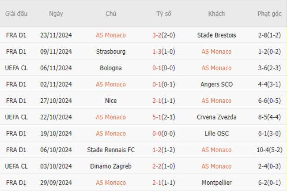The height and width of the screenshot is (191, 287).
Task: Select the 2-2 score at Dinamo Zagreb
Action: tap(157, 166)
